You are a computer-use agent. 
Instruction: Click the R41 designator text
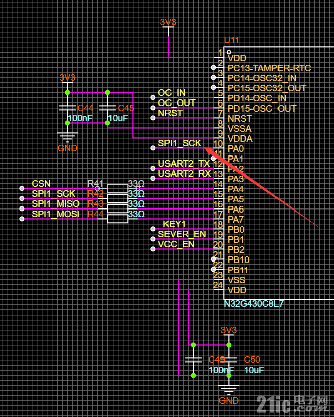[x=95, y=184]
